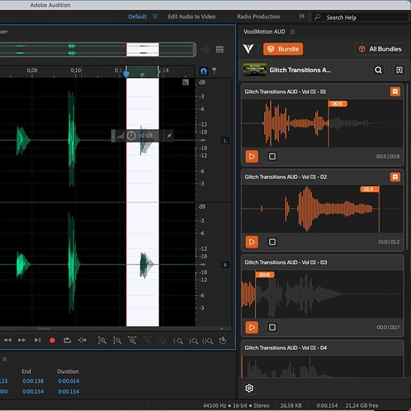Screen dimensions: 411x411
Task: Click the selection Duration value 0:00.014
Action: [69, 381]
